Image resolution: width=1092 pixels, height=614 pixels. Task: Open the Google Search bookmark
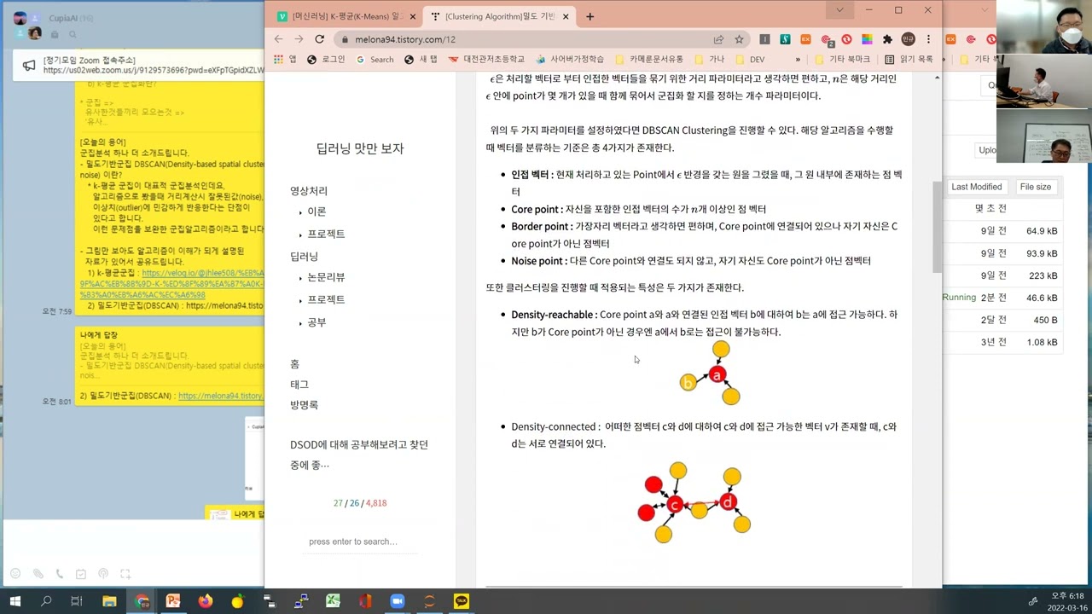pyautogui.click(x=375, y=60)
